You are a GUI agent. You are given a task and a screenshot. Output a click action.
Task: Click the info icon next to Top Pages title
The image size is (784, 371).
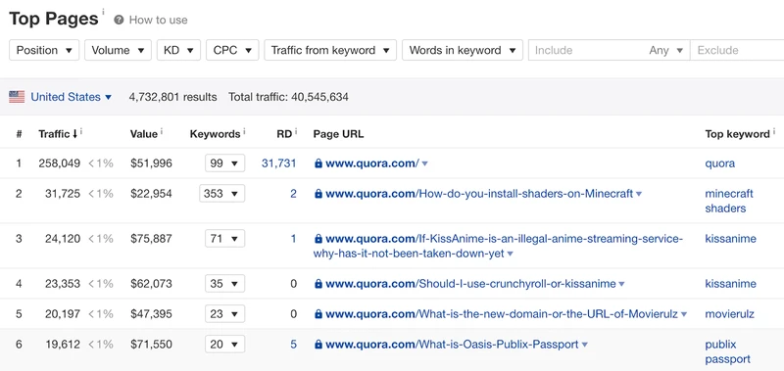(104, 11)
